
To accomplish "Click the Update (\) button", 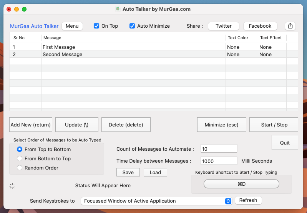I will click(x=77, y=125).
